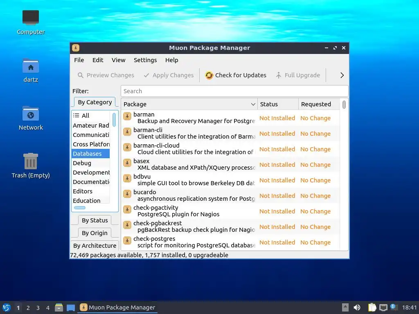Click the show desktop icon in the taskbar
Image resolution: width=419 pixels, height=314 pixels.
tap(70, 307)
